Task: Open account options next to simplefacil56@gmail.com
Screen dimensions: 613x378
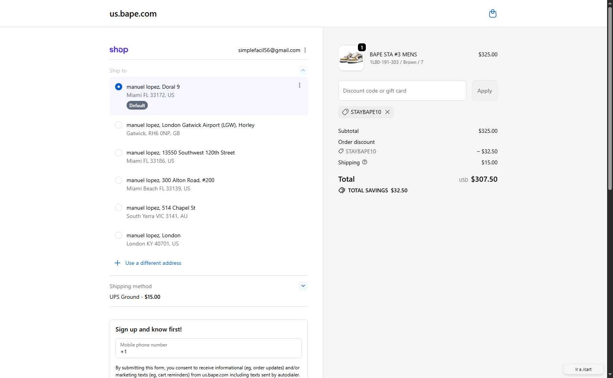Action: pyautogui.click(x=305, y=50)
